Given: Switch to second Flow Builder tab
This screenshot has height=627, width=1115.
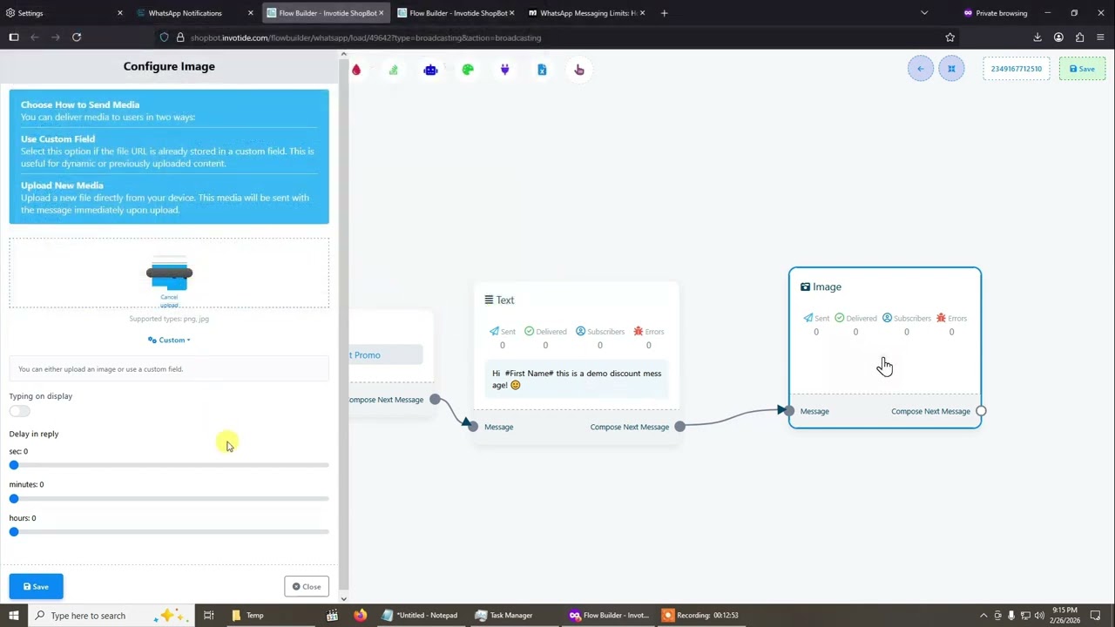Looking at the screenshot, I should click(x=455, y=13).
